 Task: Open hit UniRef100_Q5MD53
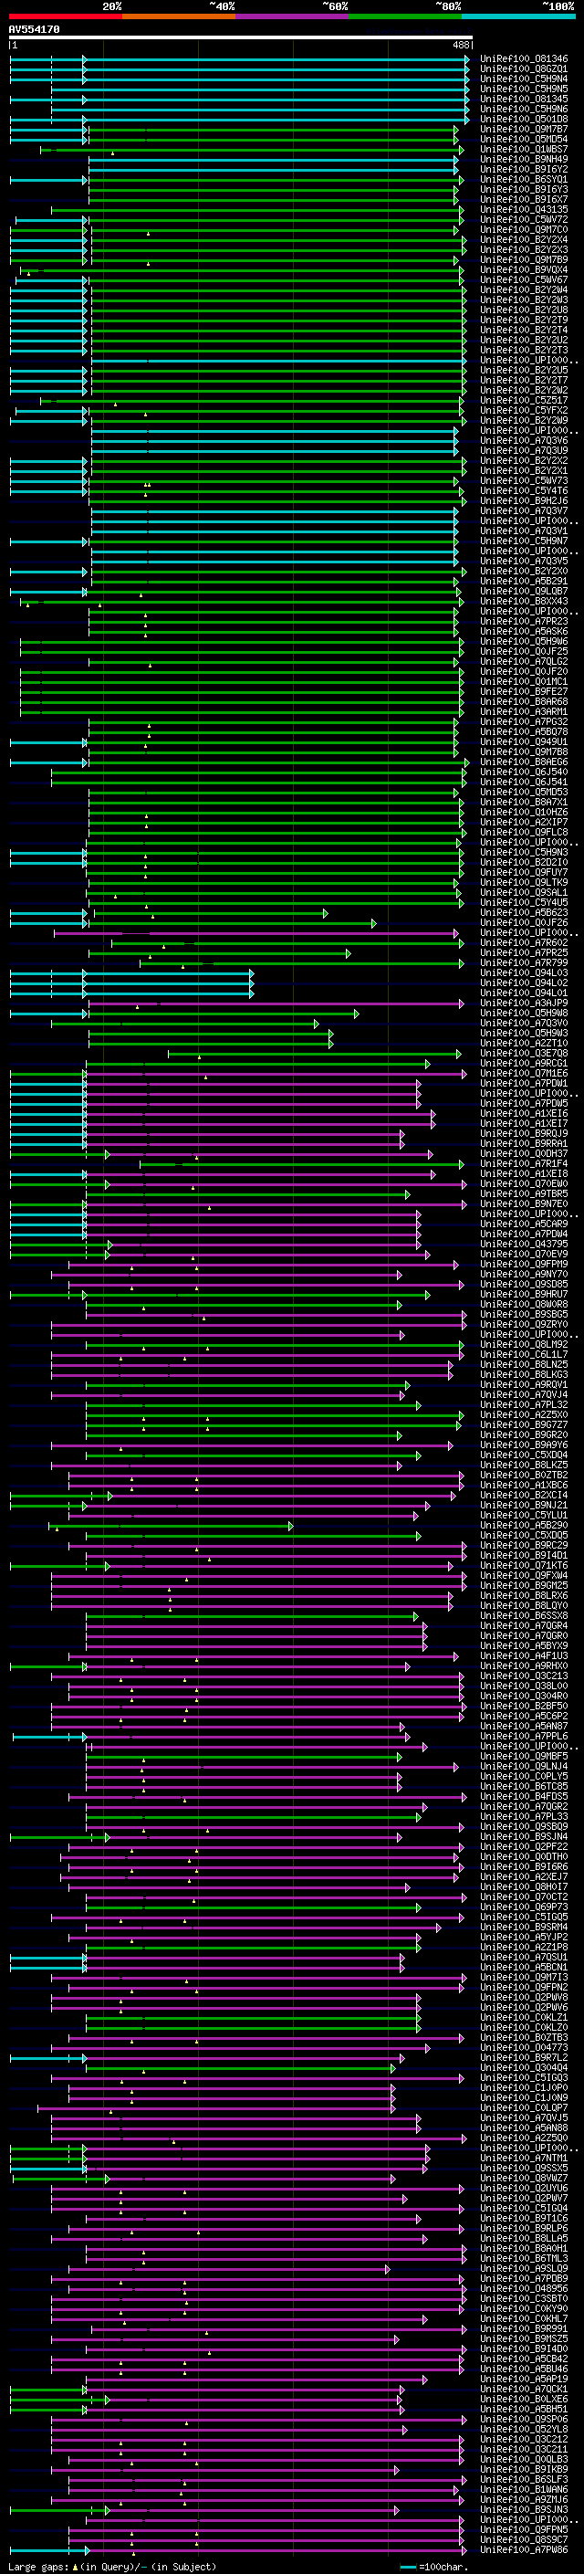pyautogui.click(x=524, y=793)
